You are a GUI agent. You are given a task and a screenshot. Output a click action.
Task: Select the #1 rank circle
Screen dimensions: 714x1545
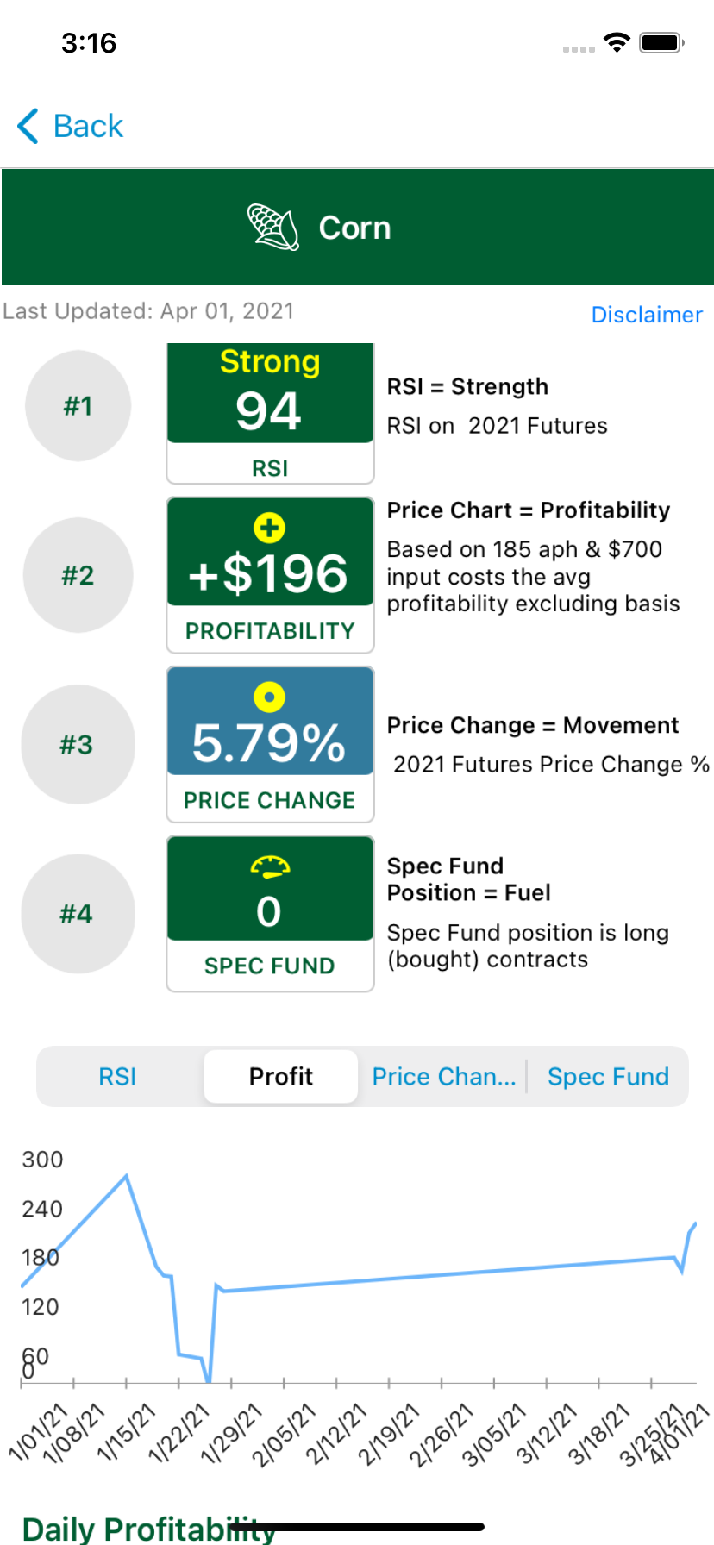point(78,406)
